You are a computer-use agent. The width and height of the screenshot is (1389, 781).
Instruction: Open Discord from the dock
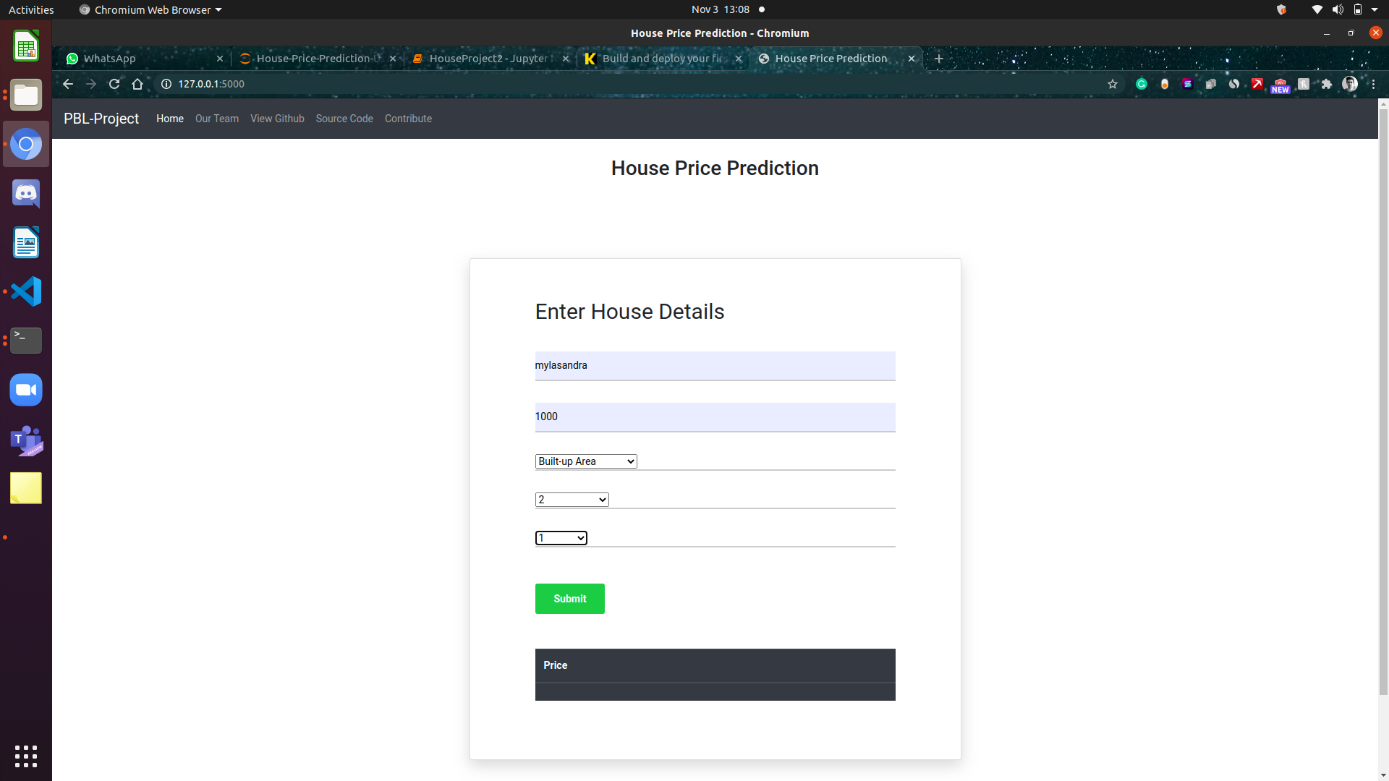(26, 193)
